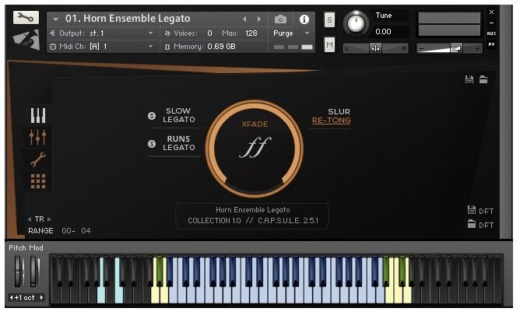Save the DFT default with disk icon
Viewport: 520px width, 315px height.
point(471,210)
